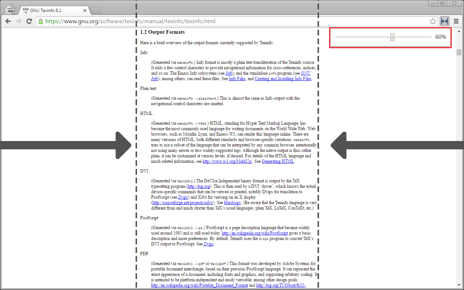Go back to the previous page
Image resolution: width=464 pixels, height=290 pixels.
click(x=8, y=21)
